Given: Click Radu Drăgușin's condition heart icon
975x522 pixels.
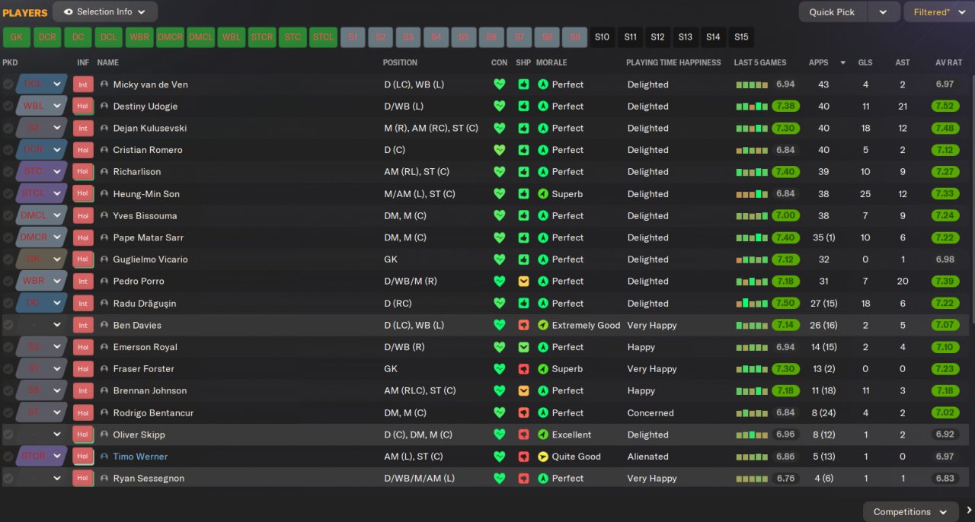Looking at the screenshot, I should (500, 303).
